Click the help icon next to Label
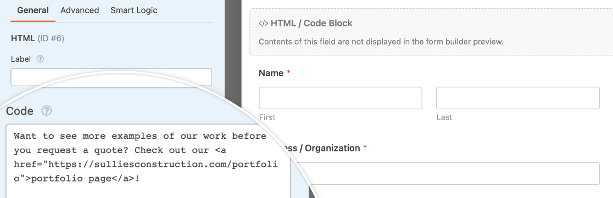The width and height of the screenshot is (613, 198). click(x=40, y=59)
